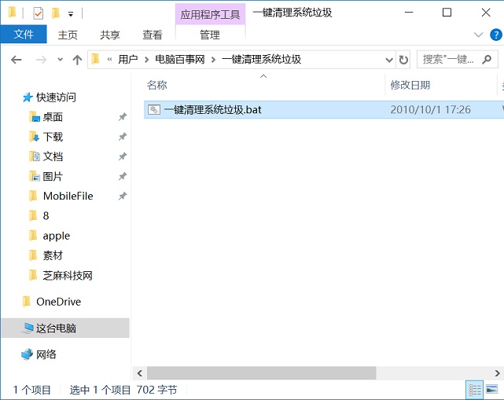Open 文档 in the navigation pane
The image size is (504, 400).
(53, 156)
